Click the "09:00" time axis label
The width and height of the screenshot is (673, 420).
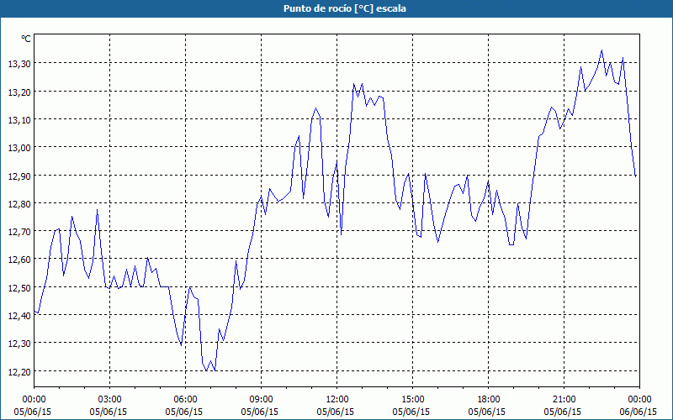tap(261, 400)
